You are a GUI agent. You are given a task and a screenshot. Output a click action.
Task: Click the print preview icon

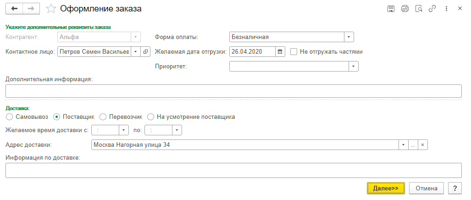418,9
